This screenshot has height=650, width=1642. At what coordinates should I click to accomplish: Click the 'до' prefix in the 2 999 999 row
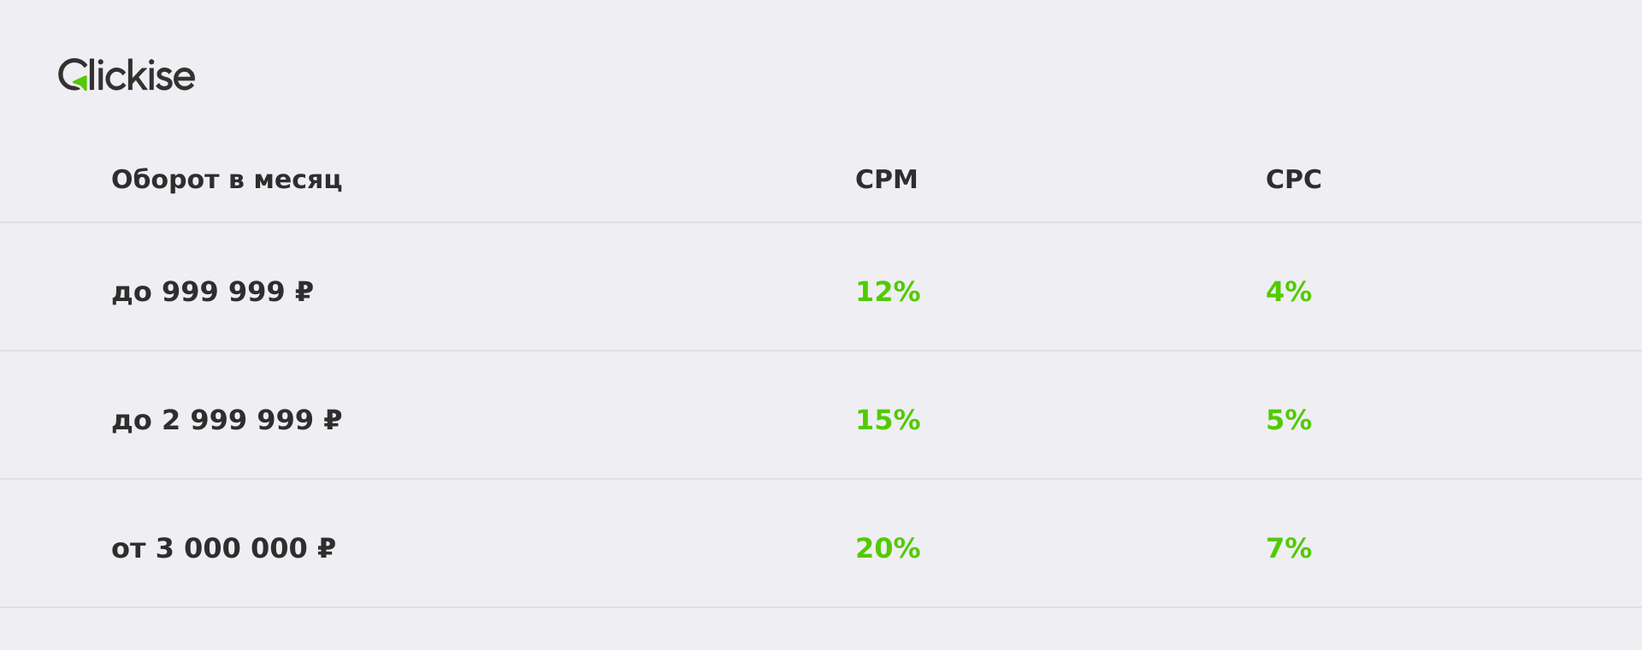click(132, 422)
